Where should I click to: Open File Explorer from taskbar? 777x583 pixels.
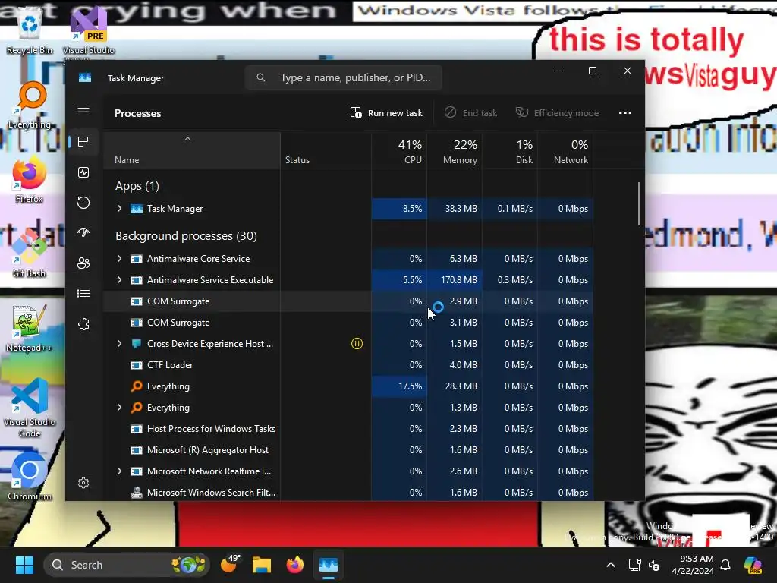(x=262, y=565)
